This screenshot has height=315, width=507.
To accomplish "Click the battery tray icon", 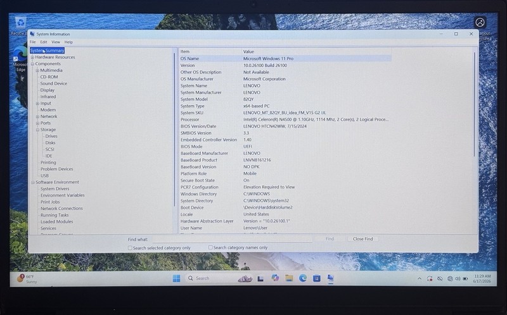I will pyautogui.click(x=465, y=278).
